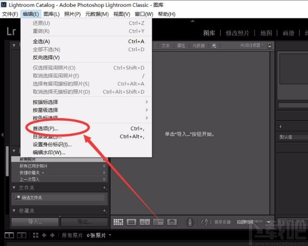Open survey view icon
This screenshot has height=246, width=308.
point(158,222)
